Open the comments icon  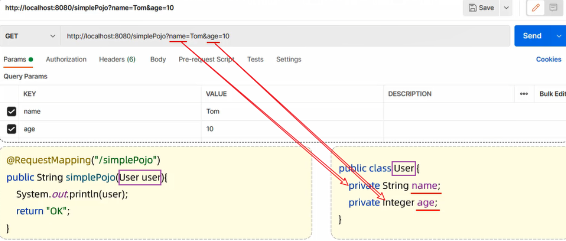[553, 8]
